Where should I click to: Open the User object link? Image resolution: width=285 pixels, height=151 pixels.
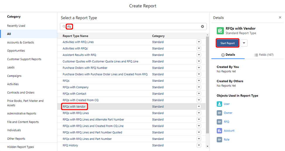tap(227, 104)
